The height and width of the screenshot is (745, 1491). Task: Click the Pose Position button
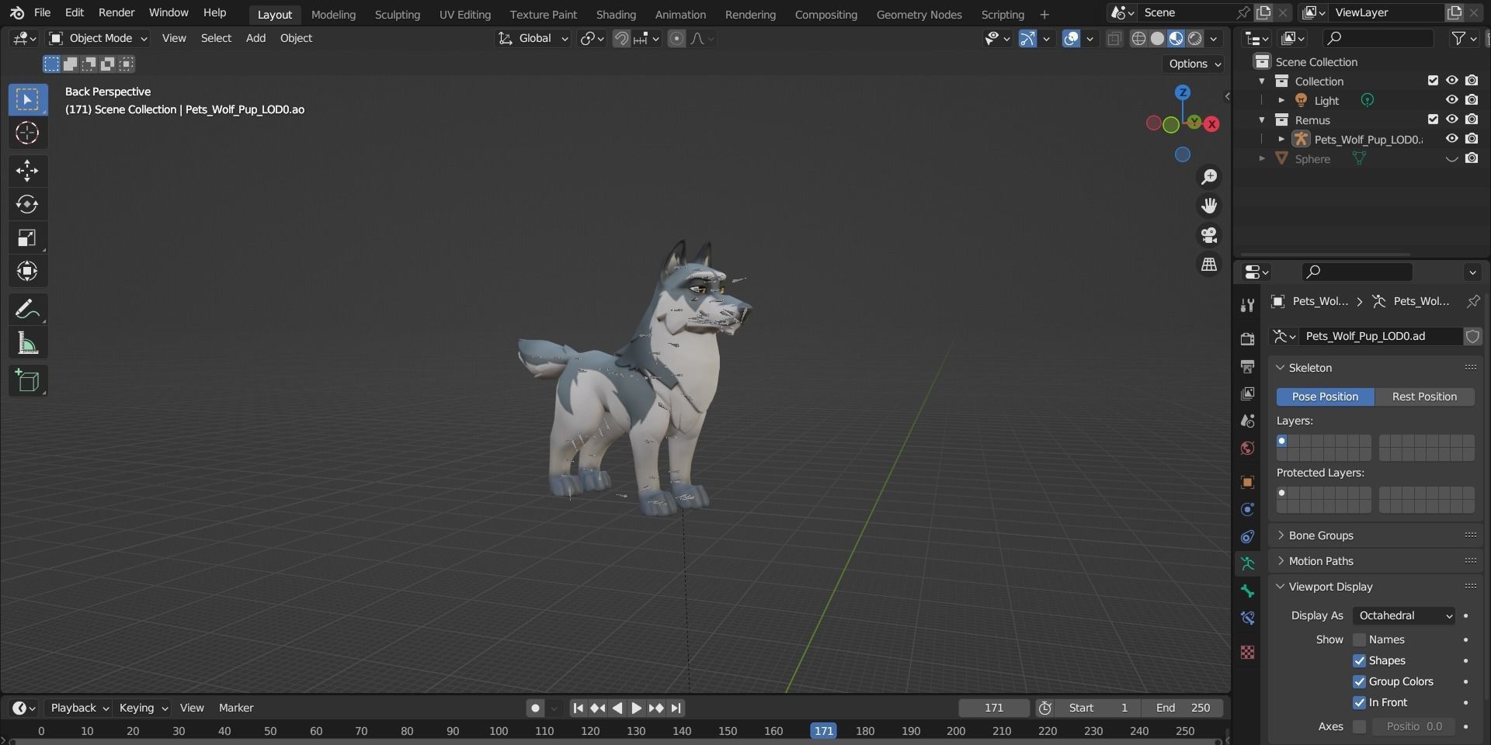[1325, 397]
